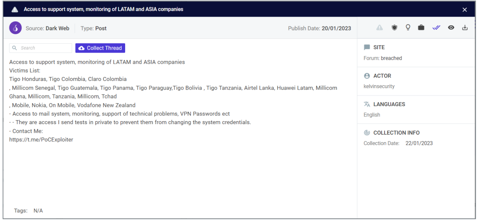478x220 pixels.
Task: Click into the Search input field
Action: coord(41,48)
